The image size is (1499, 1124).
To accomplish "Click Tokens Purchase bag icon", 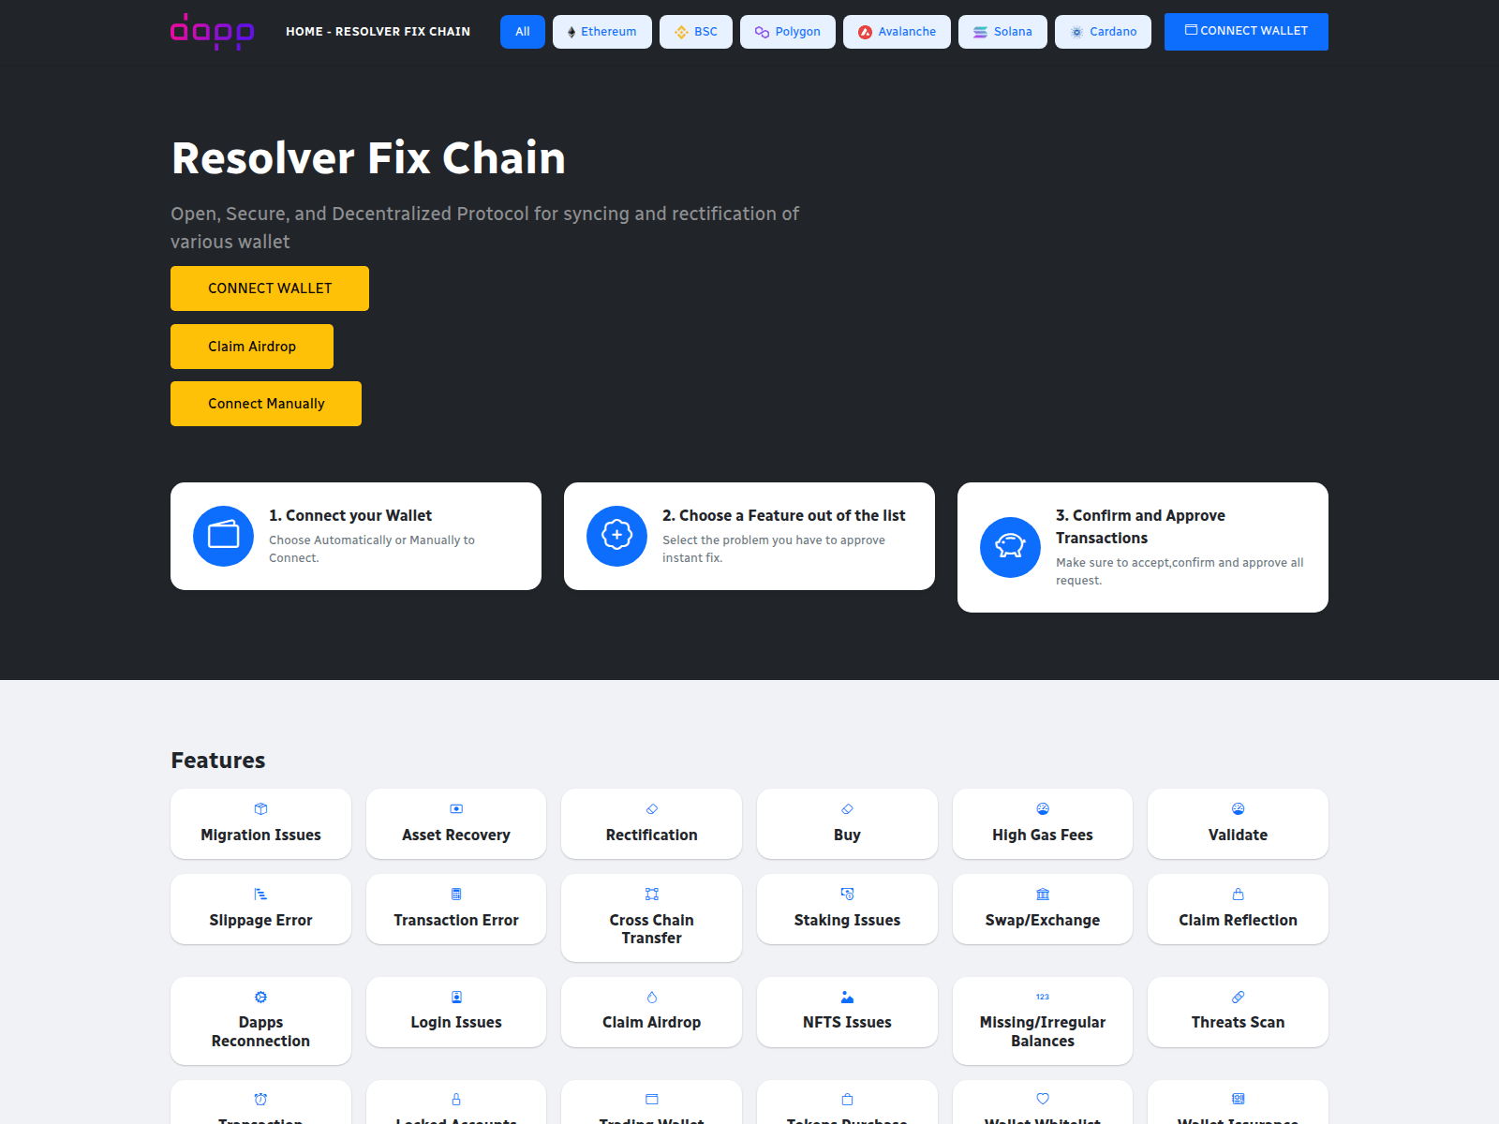I will point(847,1100).
